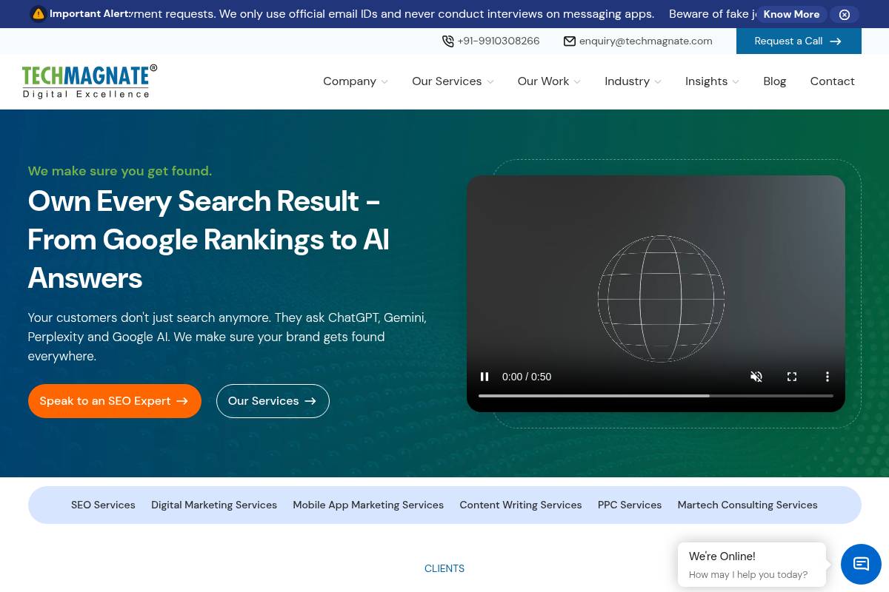The width and height of the screenshot is (889, 592).
Task: Open the Our Work menu
Action: [x=543, y=81]
